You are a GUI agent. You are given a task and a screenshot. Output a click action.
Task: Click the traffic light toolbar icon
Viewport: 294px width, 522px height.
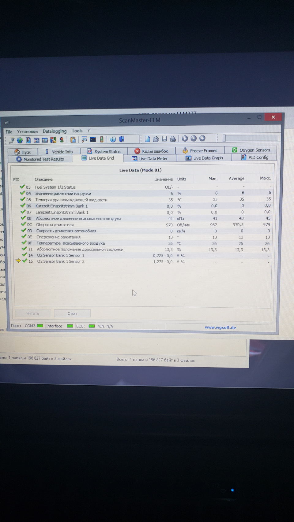click(x=102, y=140)
